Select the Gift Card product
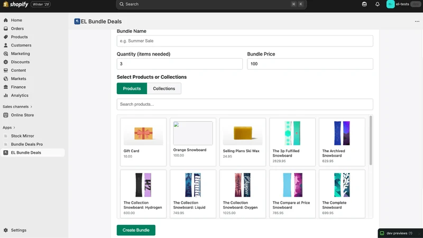Image resolution: width=423 pixels, height=238 pixels. (x=143, y=142)
